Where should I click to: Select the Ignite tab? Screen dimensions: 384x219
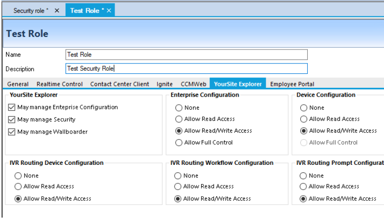tap(165, 84)
